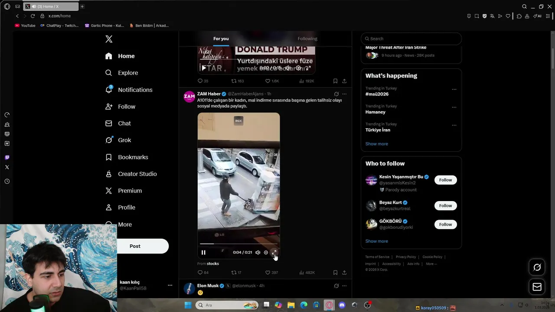Open Bookmarks in the sidebar
The height and width of the screenshot is (312, 555).
tap(127, 157)
